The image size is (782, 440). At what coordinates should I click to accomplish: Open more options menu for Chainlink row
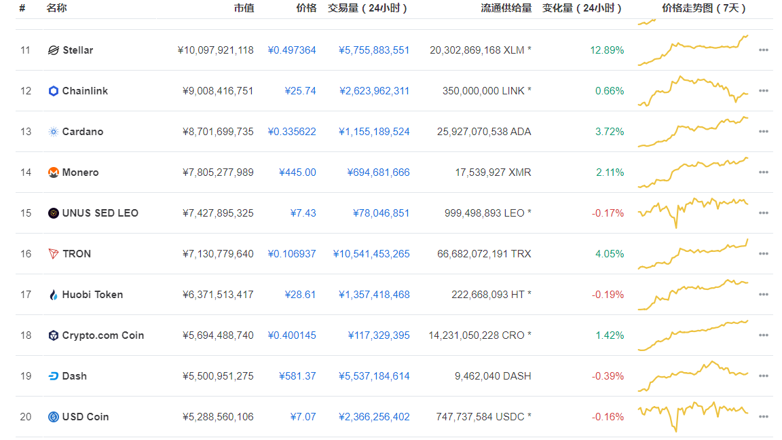[763, 91]
